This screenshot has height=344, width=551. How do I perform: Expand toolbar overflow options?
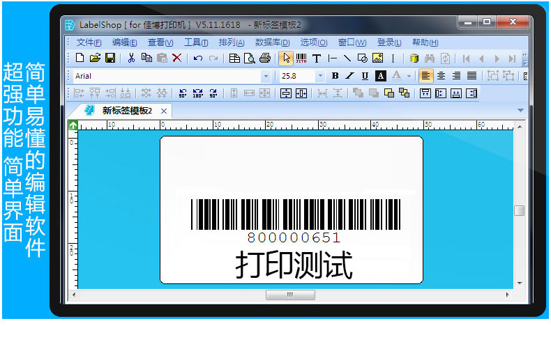(524, 60)
